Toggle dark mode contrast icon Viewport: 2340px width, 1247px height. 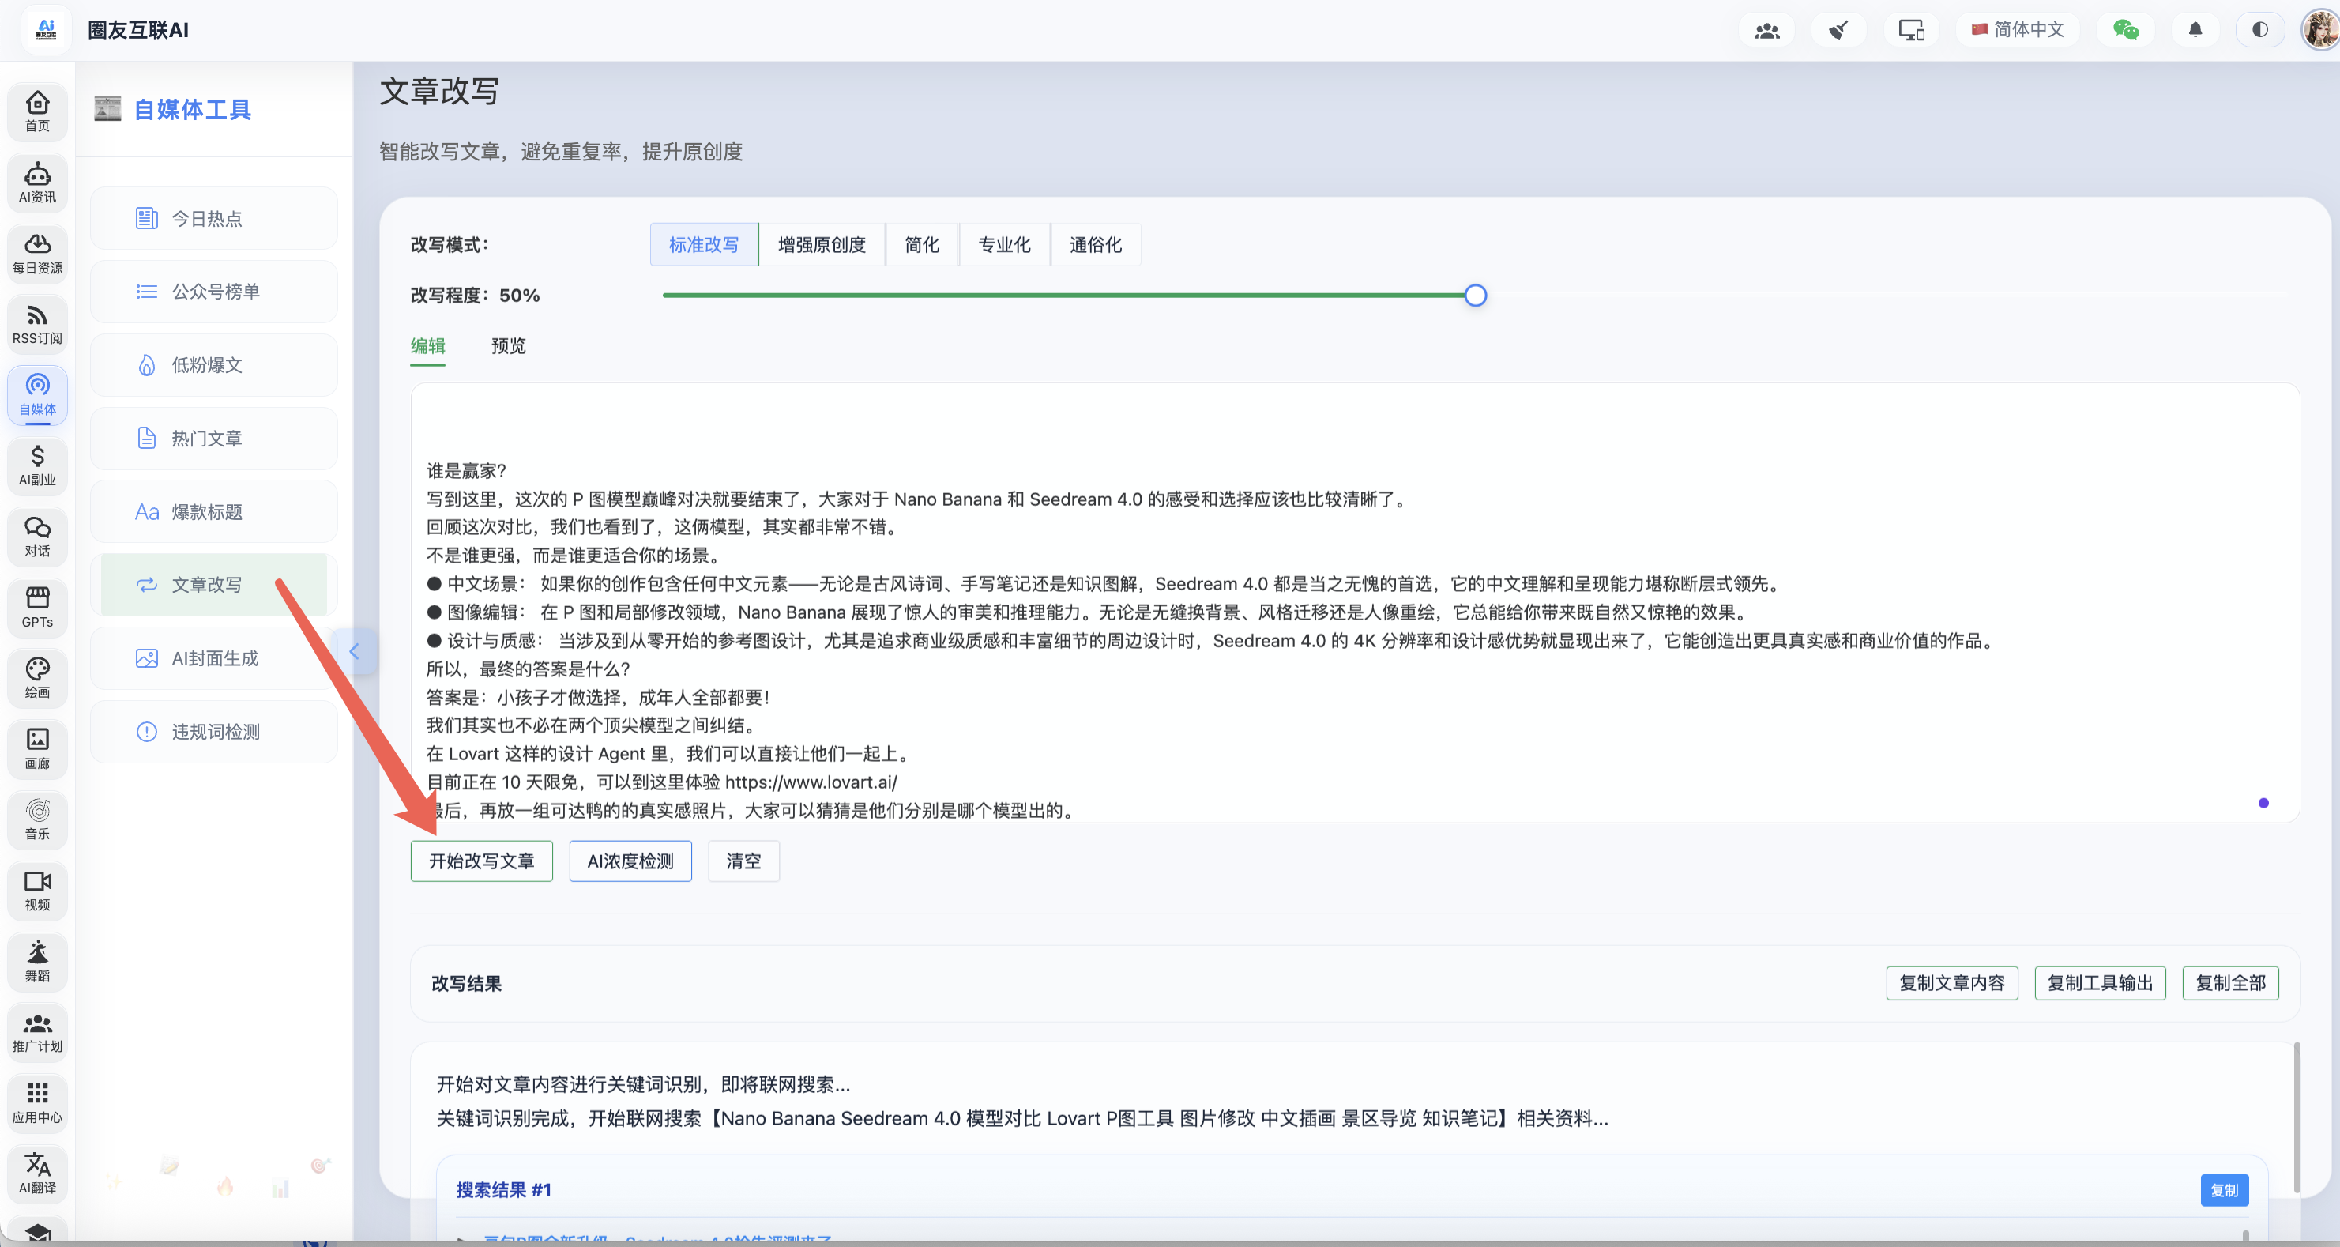point(2259,30)
